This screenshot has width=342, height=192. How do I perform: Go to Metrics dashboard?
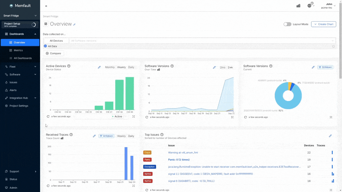point(18,50)
